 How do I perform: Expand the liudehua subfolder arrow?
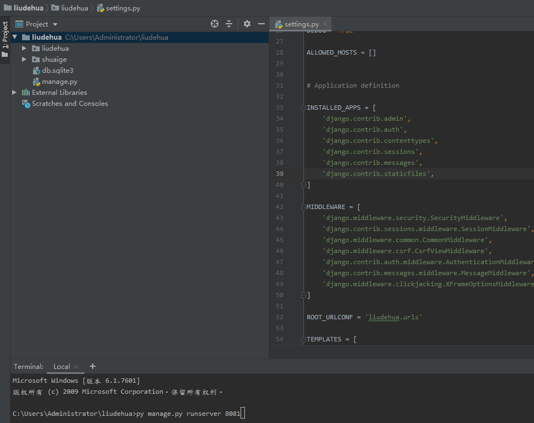click(24, 49)
